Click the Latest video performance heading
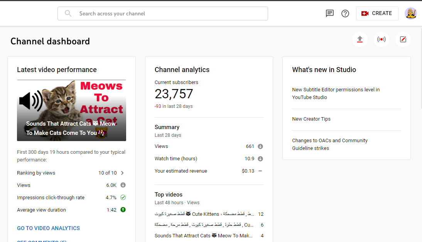 pos(57,70)
